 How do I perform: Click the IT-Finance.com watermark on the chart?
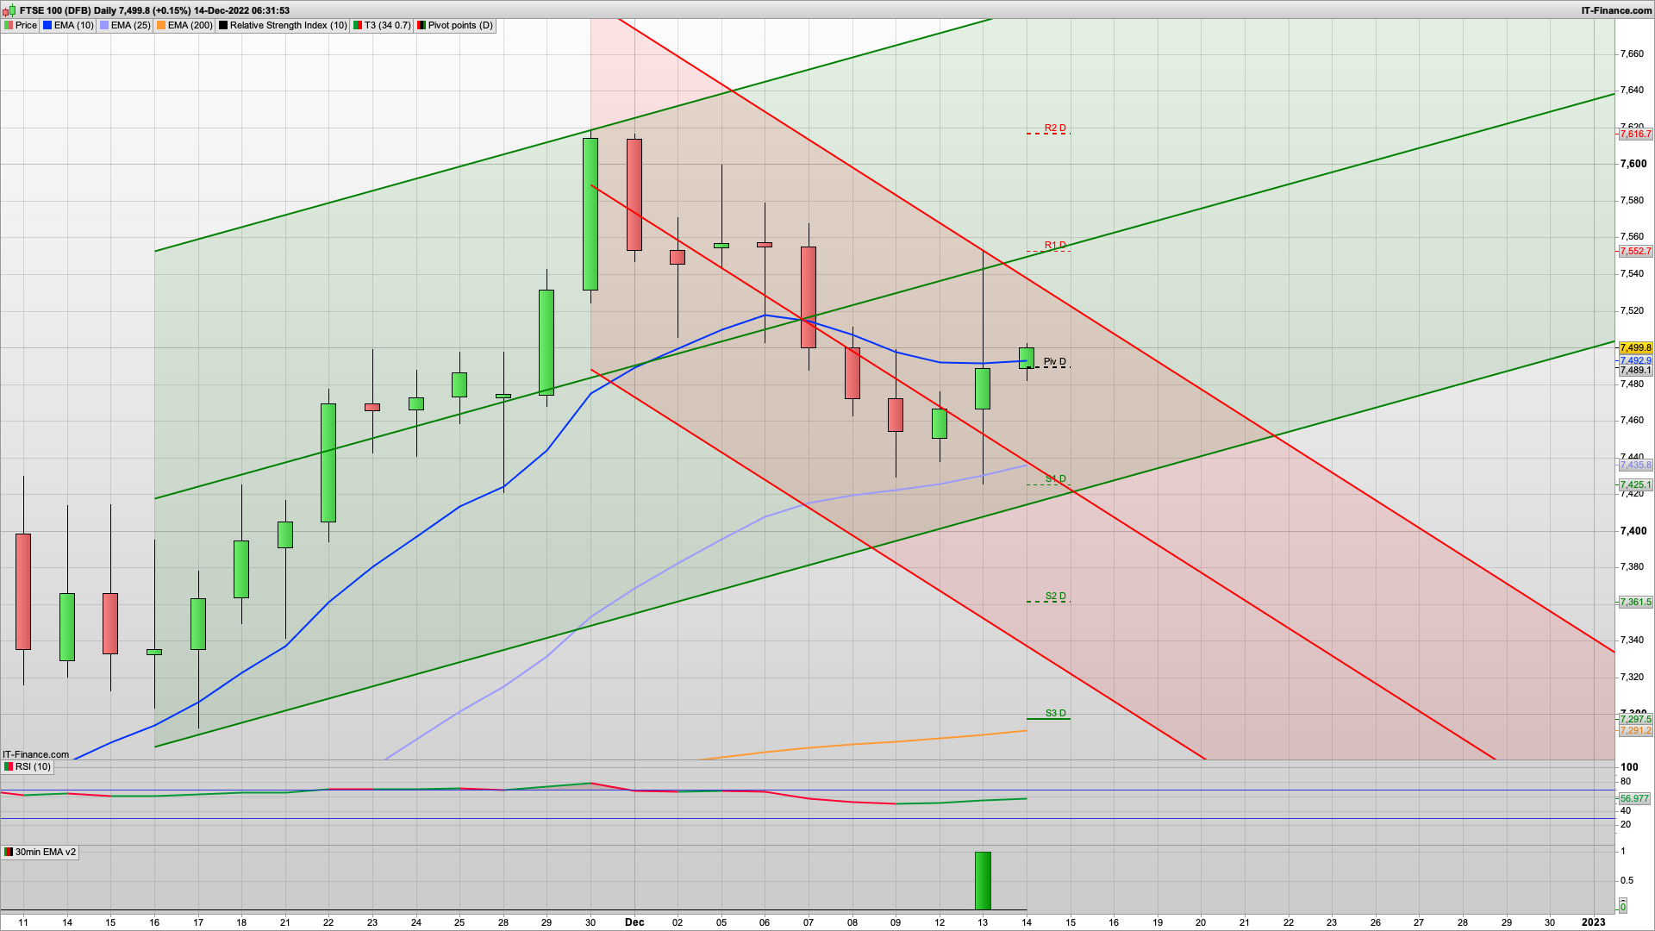tap(35, 753)
